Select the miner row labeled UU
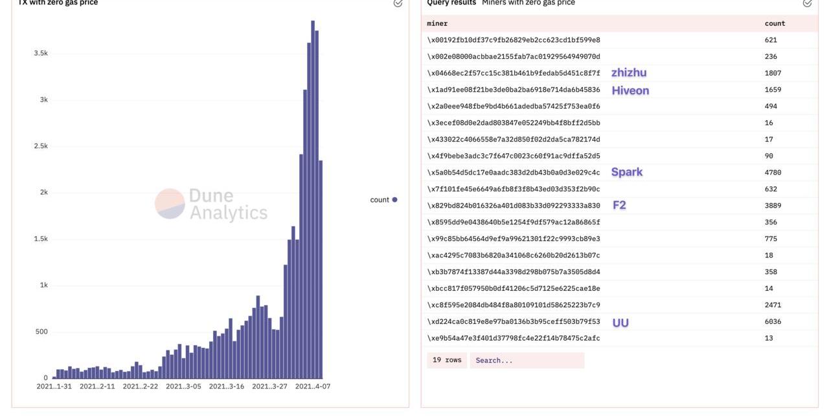This screenshot has width=829, height=417. 514,322
